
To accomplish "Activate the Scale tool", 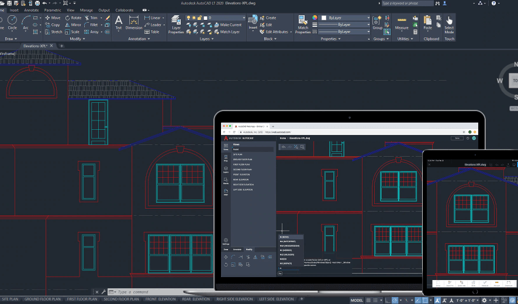I will 72,32.
